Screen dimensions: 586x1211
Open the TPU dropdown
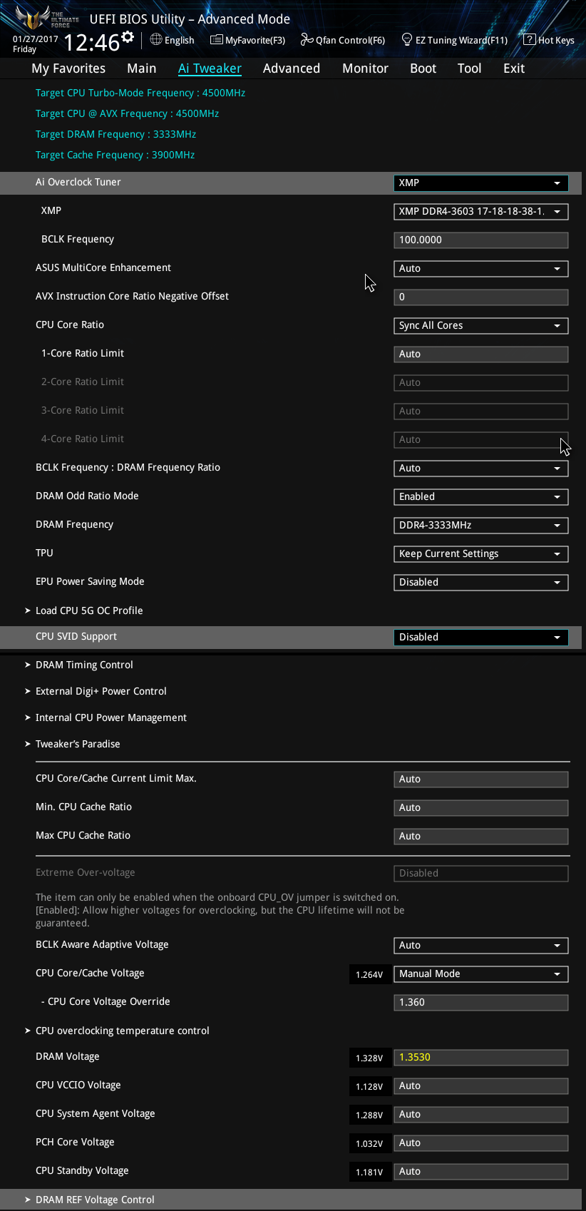(x=481, y=553)
